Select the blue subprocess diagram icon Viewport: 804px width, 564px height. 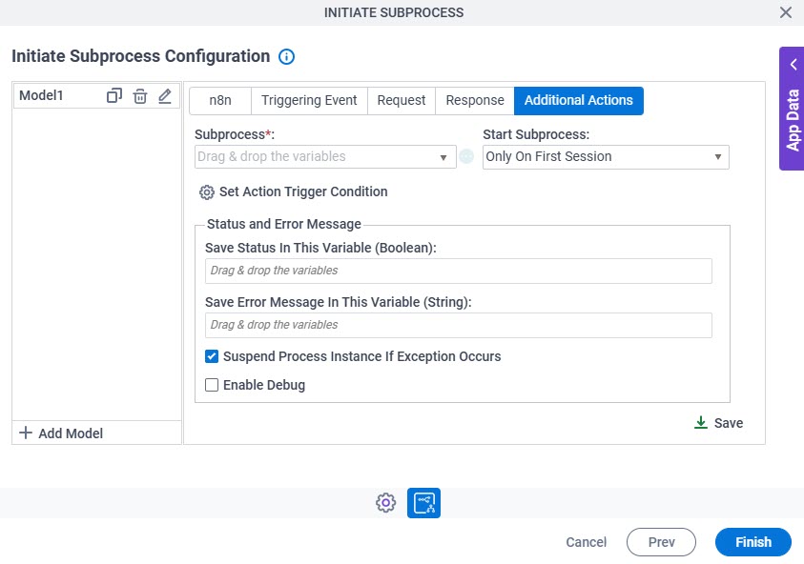[423, 502]
